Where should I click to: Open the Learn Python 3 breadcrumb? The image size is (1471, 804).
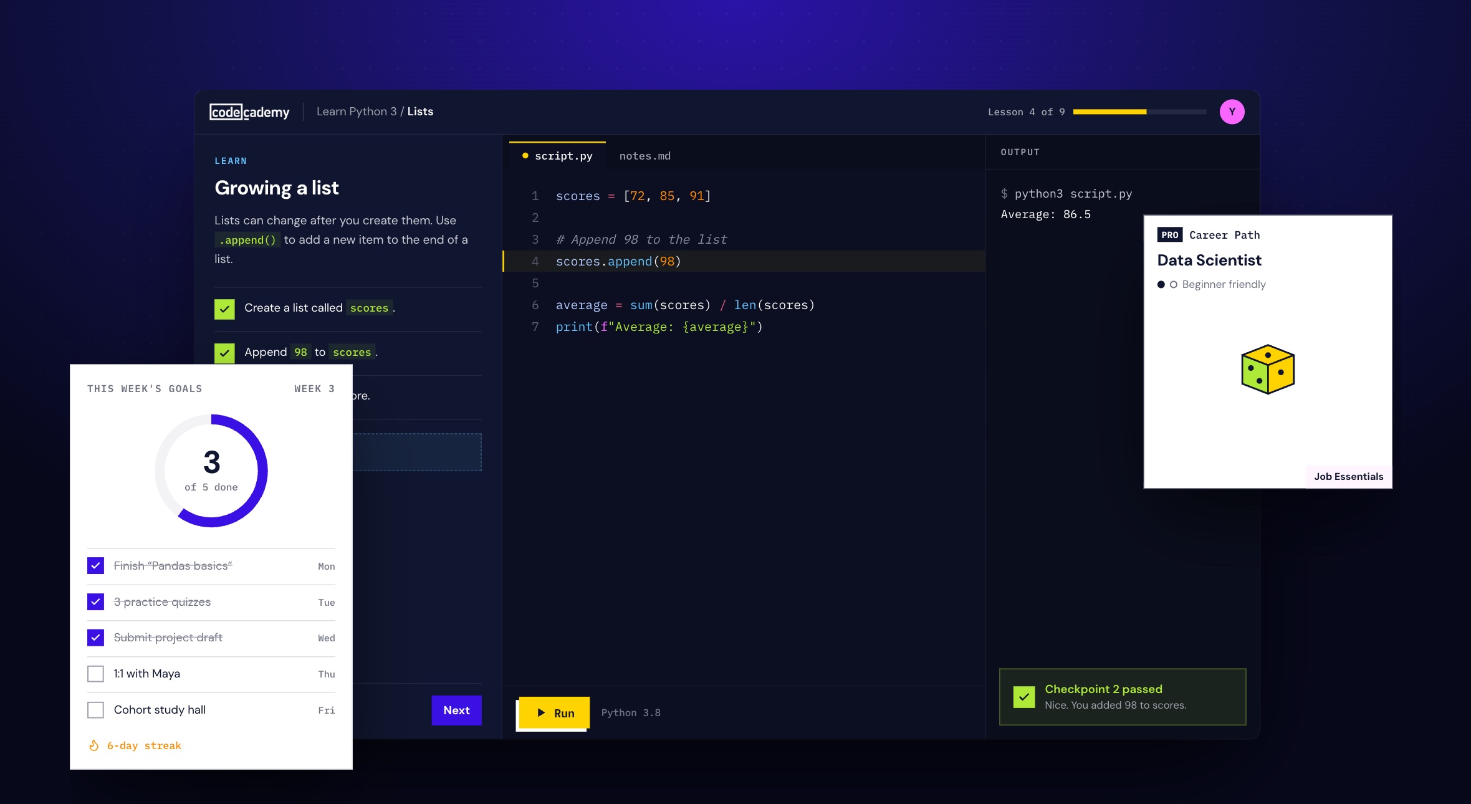(357, 112)
